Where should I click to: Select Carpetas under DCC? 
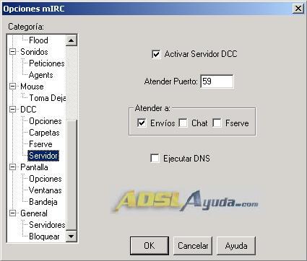point(44,133)
